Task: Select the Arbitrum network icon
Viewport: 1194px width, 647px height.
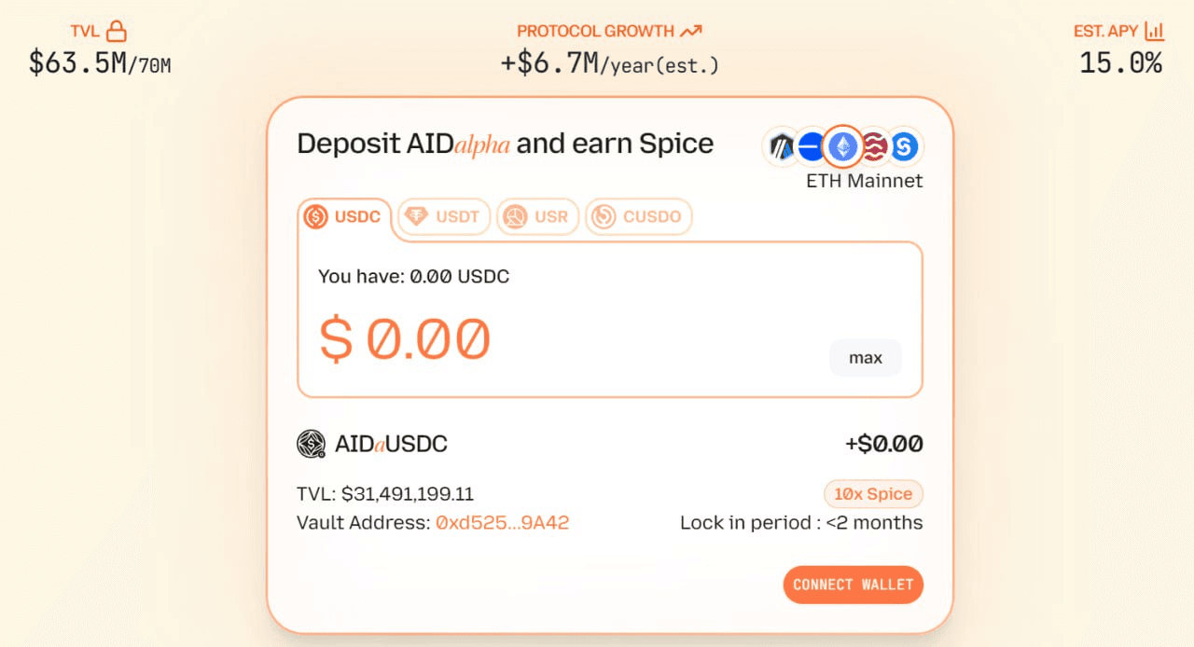Action: [x=782, y=146]
